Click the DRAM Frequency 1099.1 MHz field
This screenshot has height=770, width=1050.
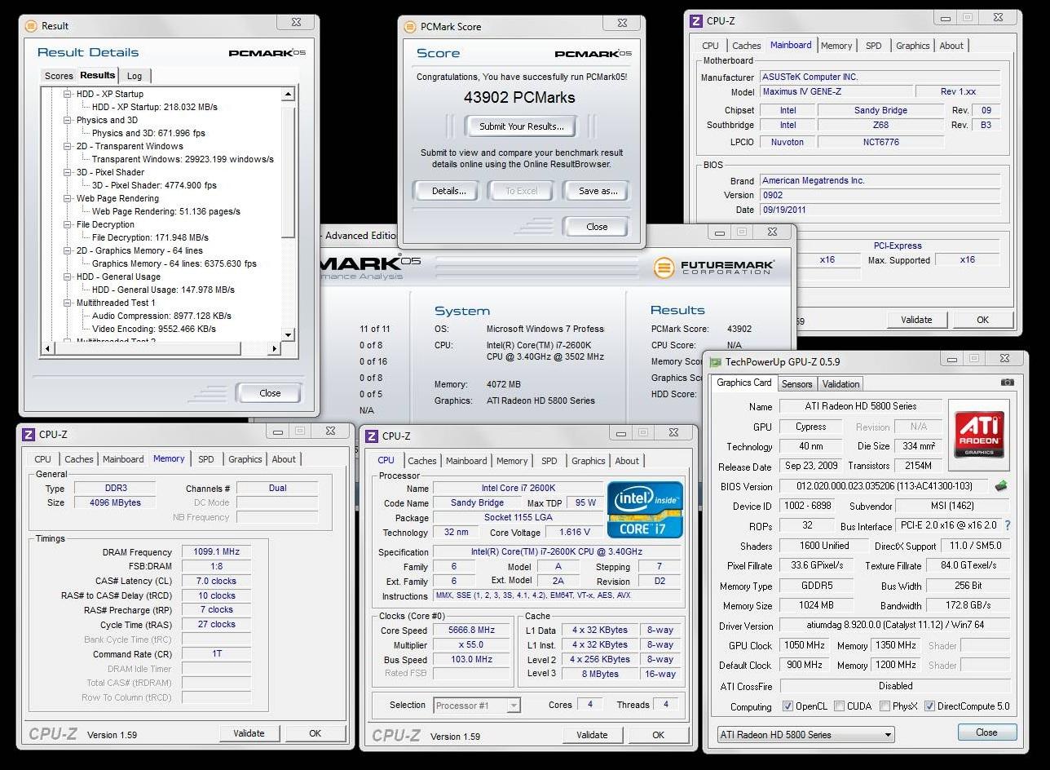[216, 552]
